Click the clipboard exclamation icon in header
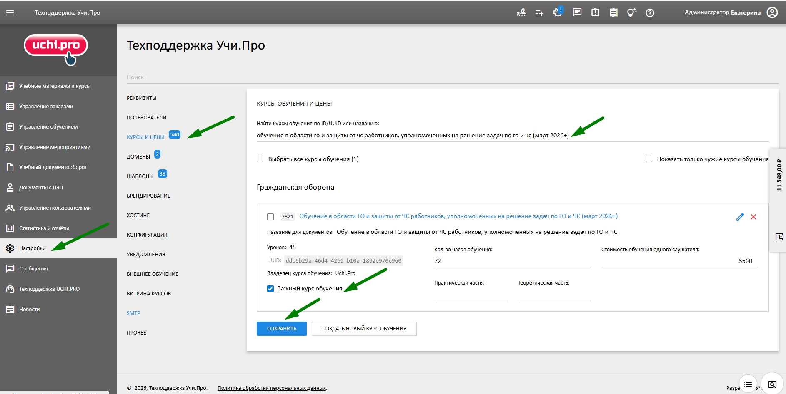Image resolution: width=786 pixels, height=394 pixels. pos(595,12)
